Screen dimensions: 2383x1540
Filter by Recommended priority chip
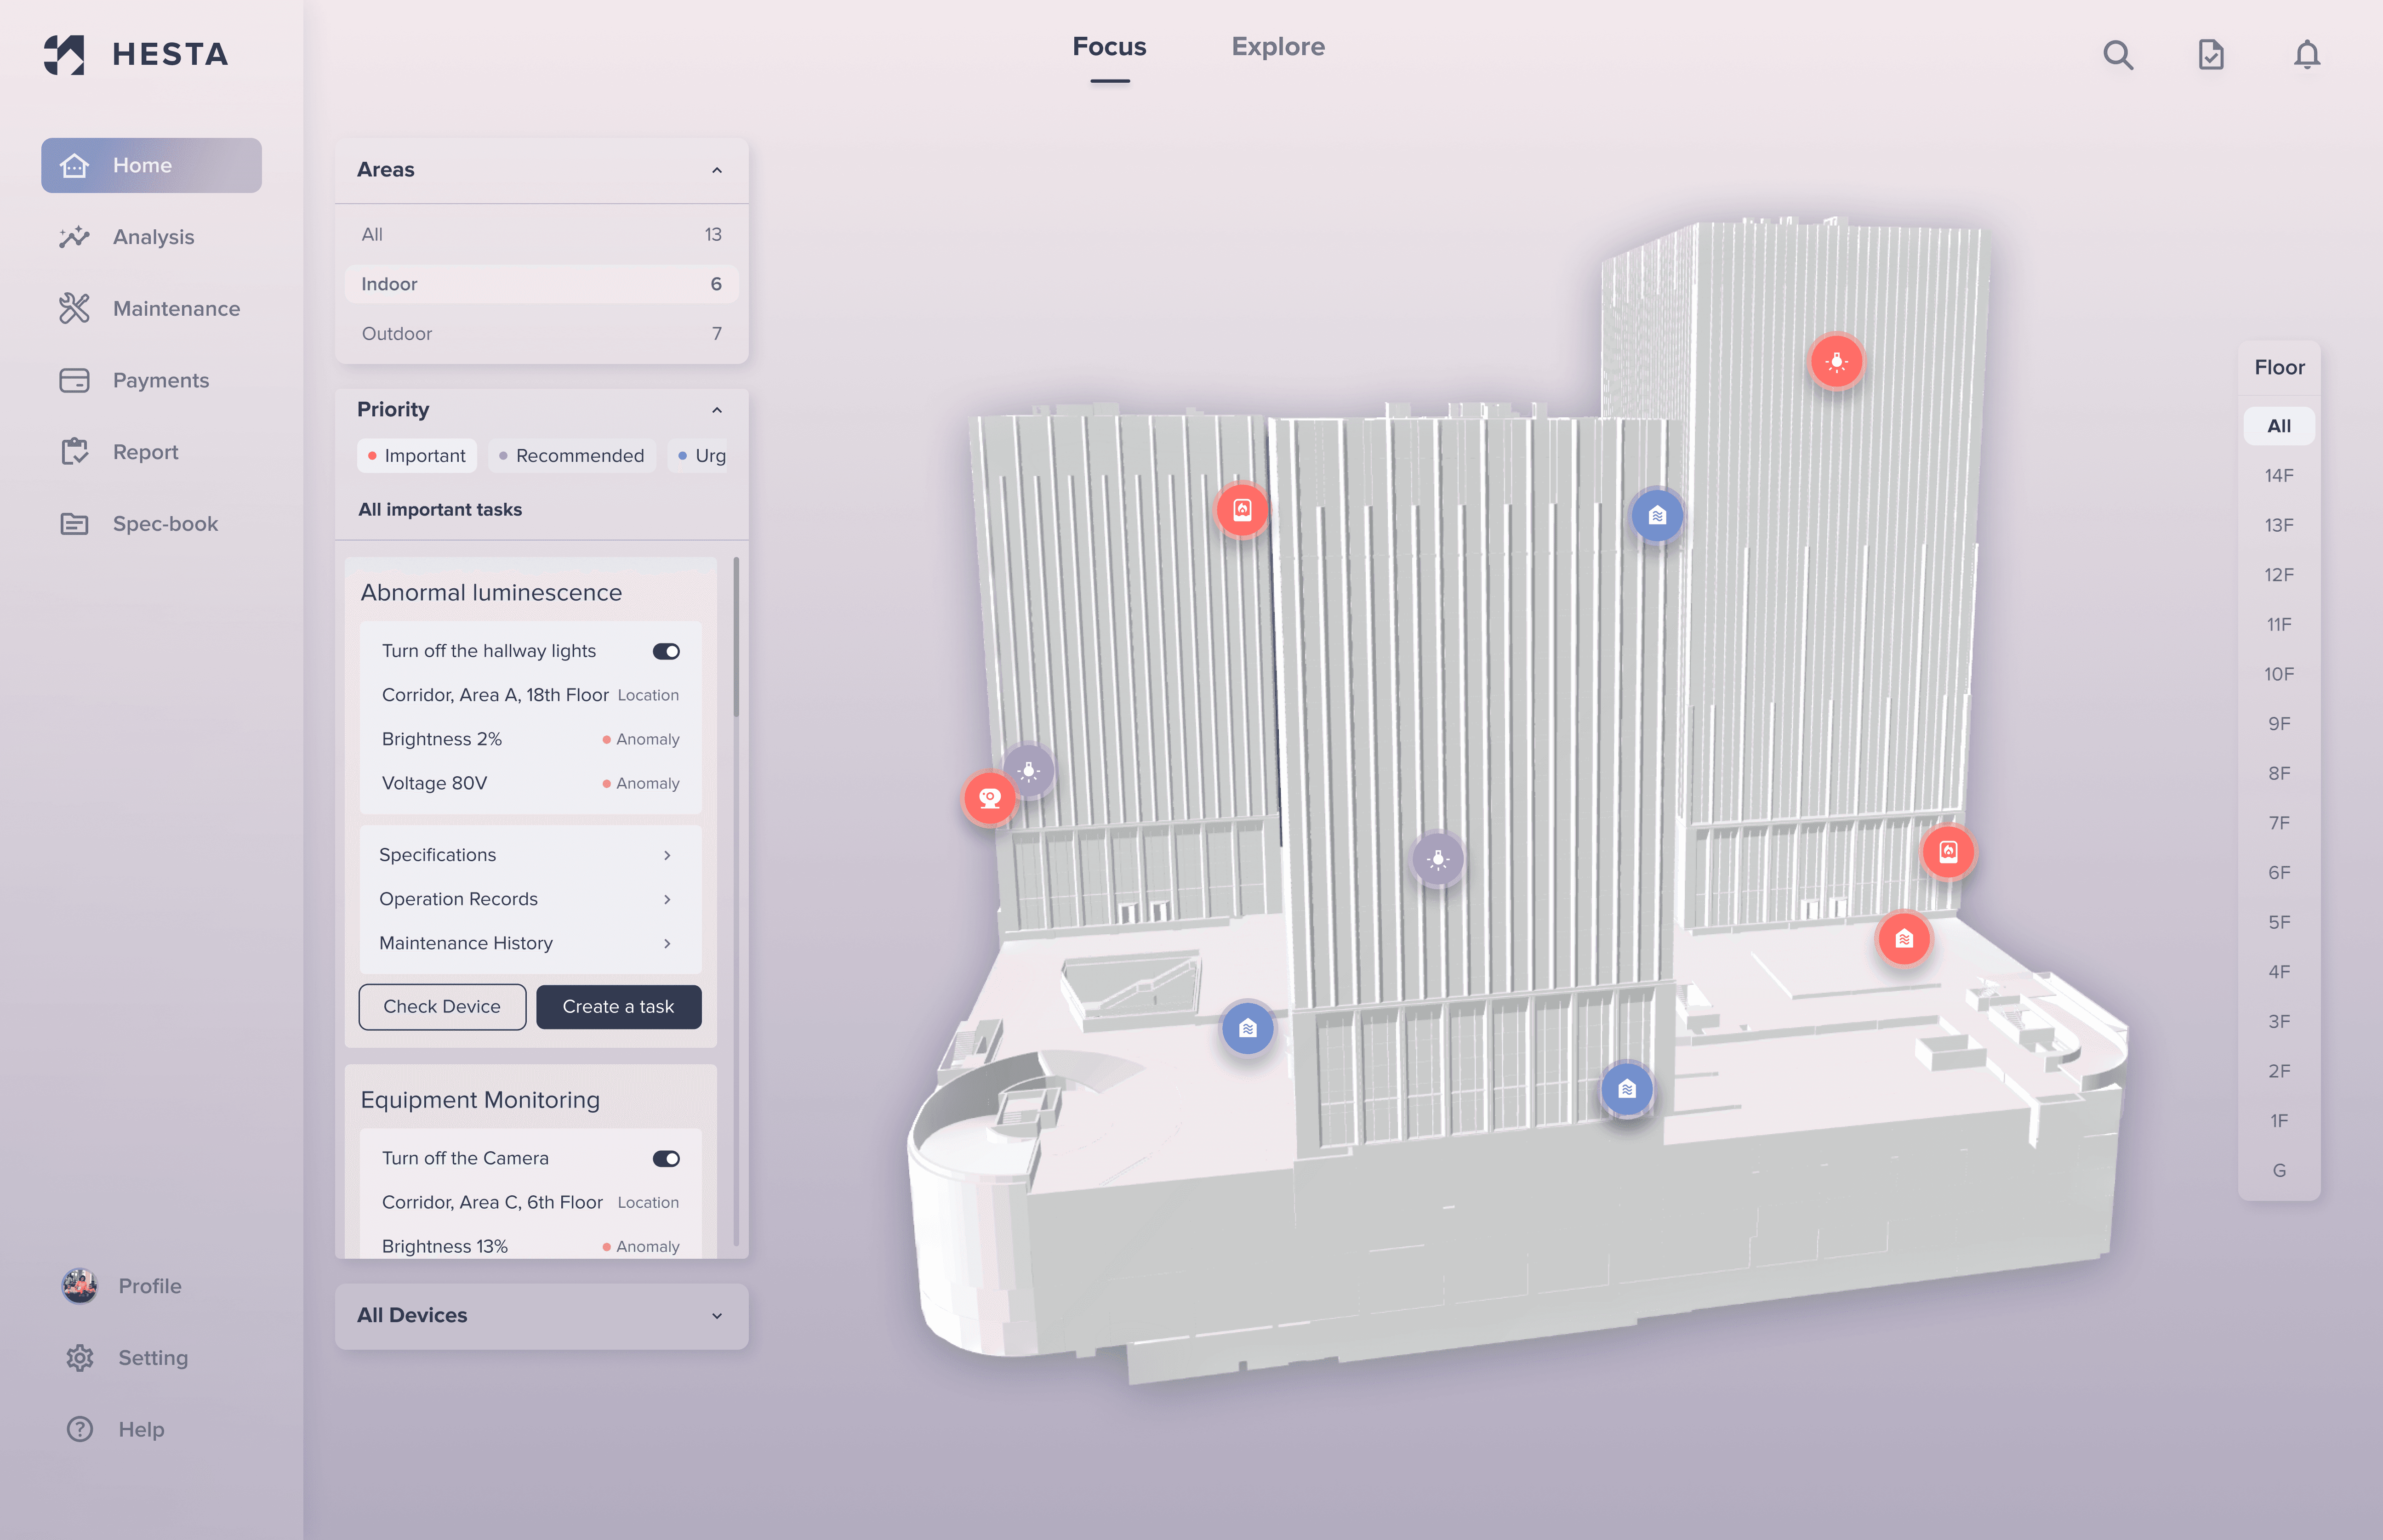(x=572, y=456)
